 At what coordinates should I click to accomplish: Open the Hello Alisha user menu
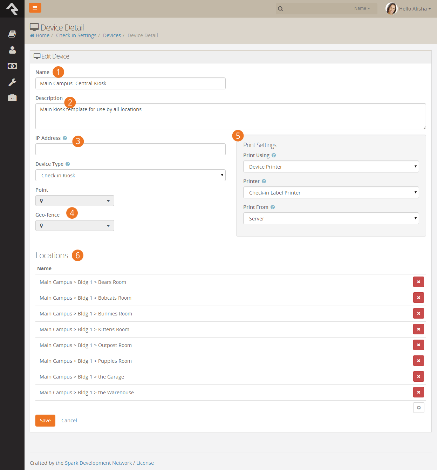[409, 8]
